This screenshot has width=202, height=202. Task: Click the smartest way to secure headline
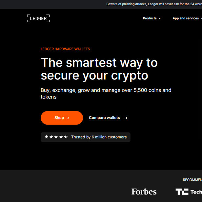(99, 69)
